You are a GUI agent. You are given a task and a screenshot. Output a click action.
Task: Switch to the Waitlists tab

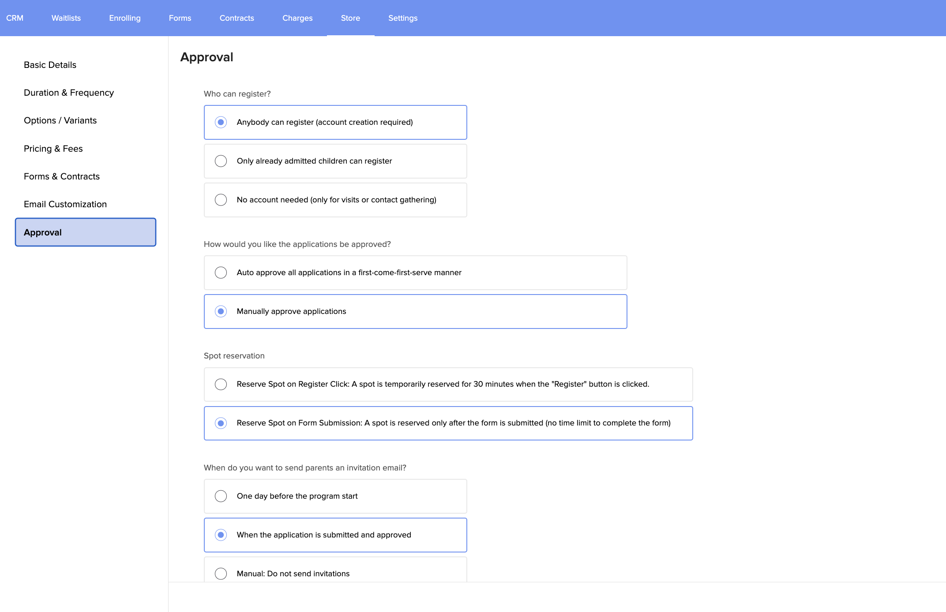click(66, 18)
